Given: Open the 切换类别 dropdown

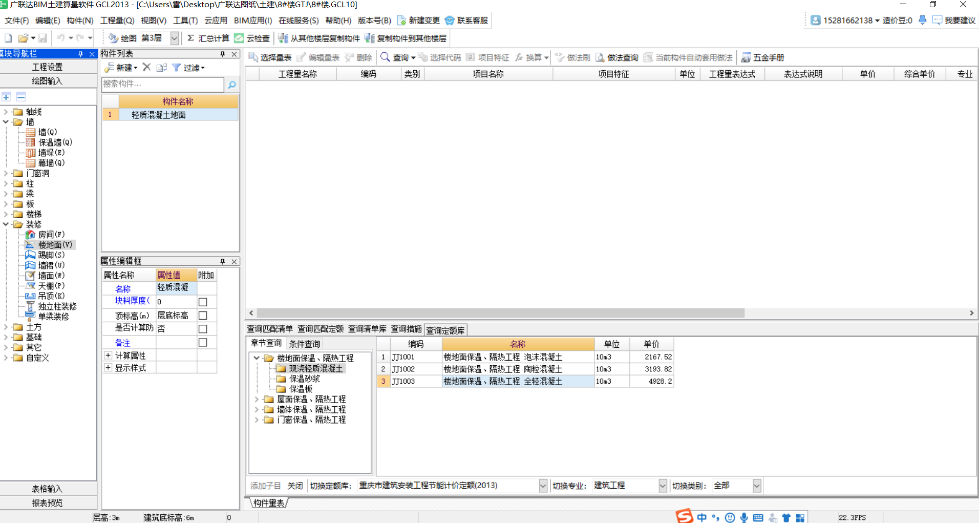Looking at the screenshot, I should click(x=757, y=486).
